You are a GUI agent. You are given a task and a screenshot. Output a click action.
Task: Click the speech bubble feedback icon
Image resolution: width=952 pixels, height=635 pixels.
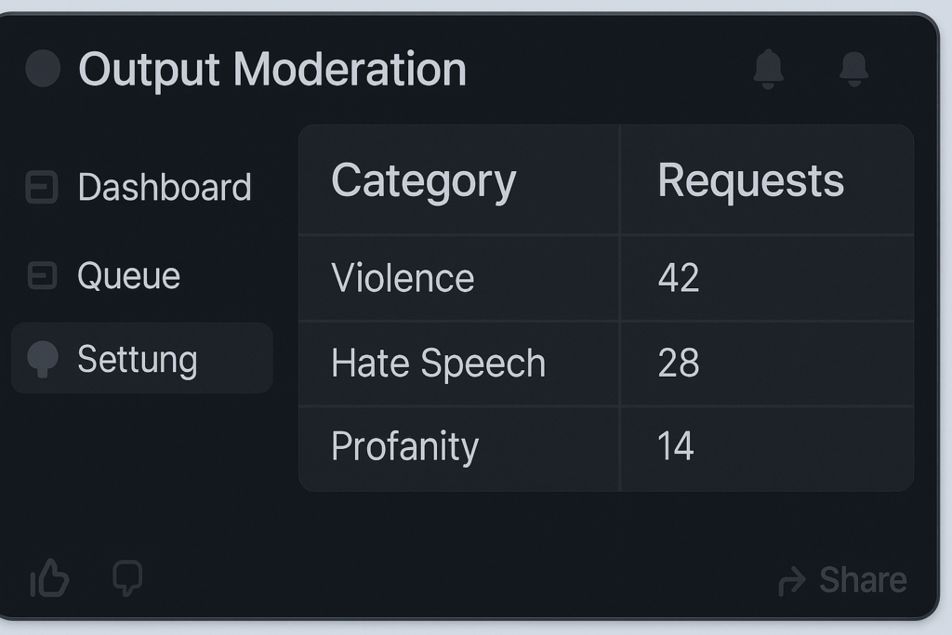click(x=127, y=578)
